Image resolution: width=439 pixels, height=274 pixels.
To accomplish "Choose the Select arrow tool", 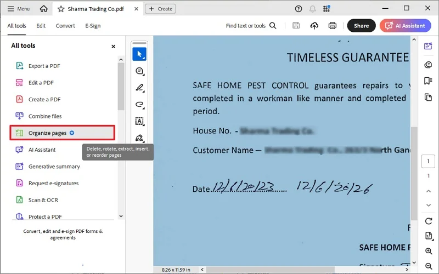I will [x=139, y=54].
